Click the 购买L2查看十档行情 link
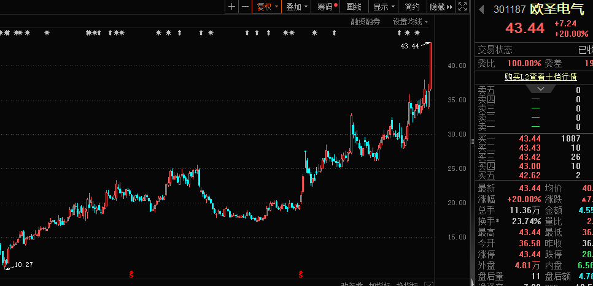The height and width of the screenshot is (286, 593). point(540,77)
